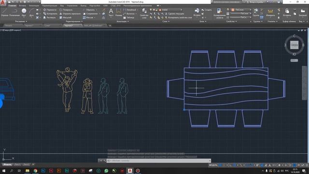This screenshot has height=174, width=309.
Task: Toggle lineweight display in status bar
Action: pos(257,165)
